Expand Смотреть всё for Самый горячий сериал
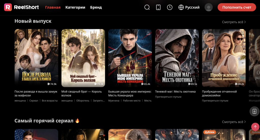 tap(234, 122)
